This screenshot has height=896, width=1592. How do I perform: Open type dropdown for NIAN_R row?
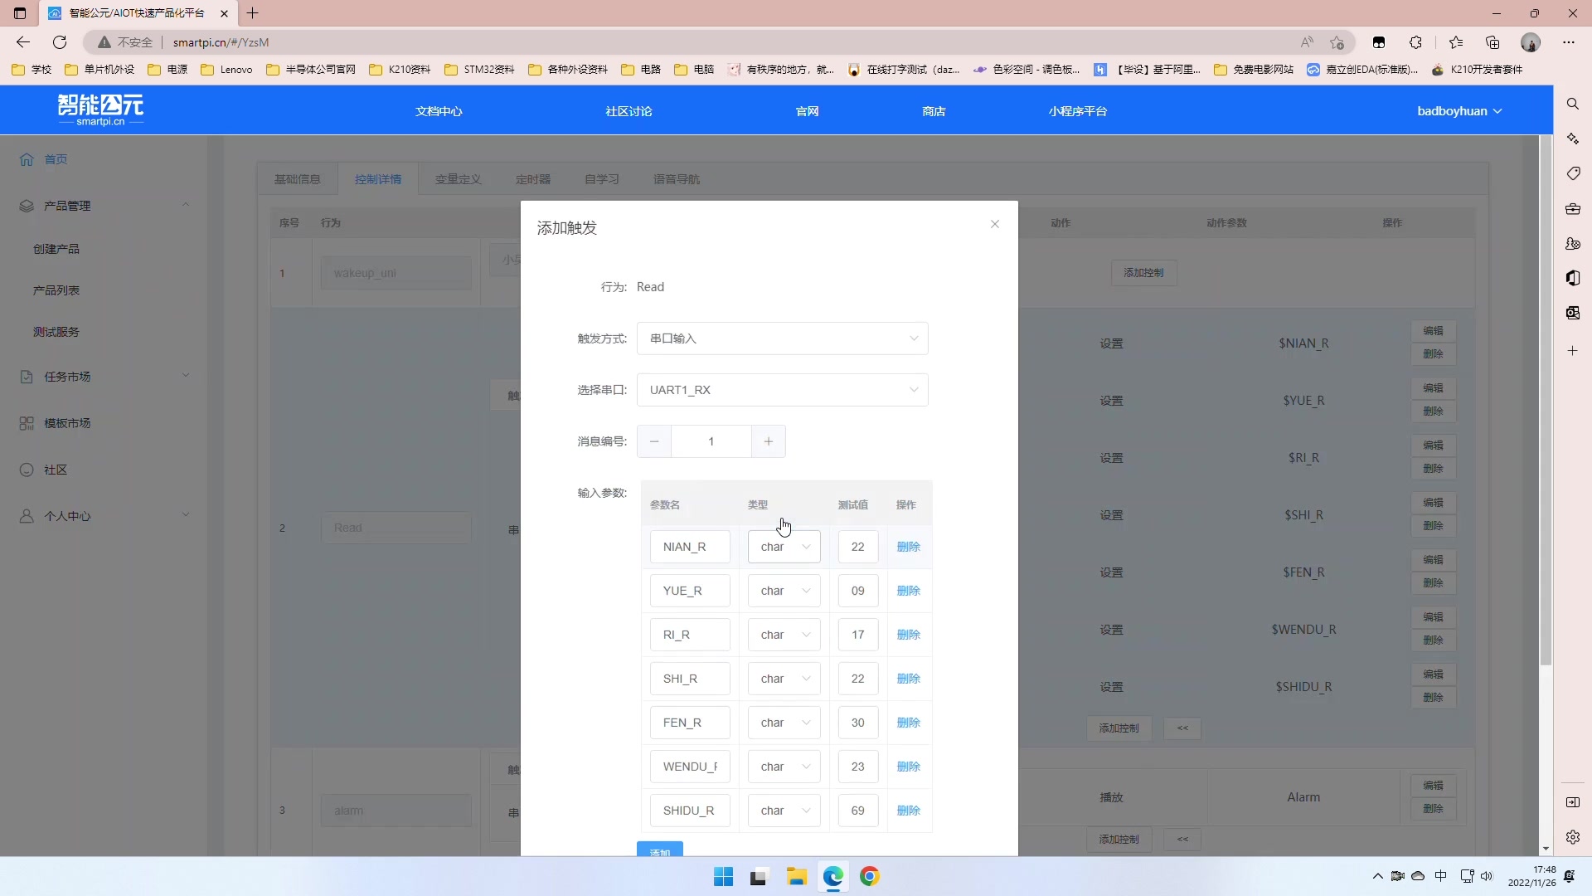[784, 547]
